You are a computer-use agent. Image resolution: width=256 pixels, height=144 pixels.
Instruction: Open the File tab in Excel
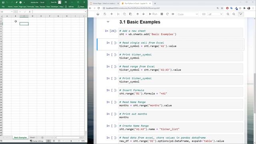3,7
